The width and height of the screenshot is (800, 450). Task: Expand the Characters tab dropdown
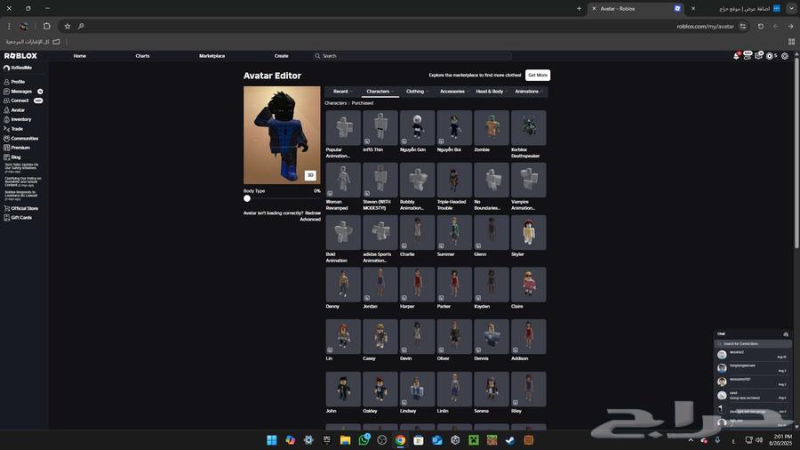pyautogui.click(x=380, y=92)
